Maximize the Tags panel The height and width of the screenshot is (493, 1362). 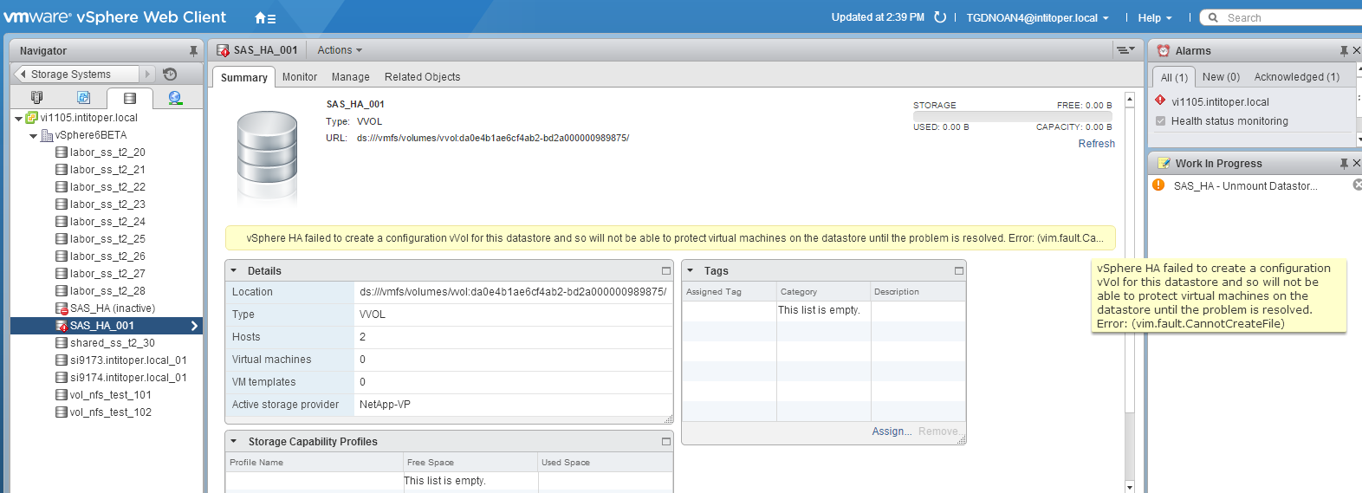tap(958, 271)
